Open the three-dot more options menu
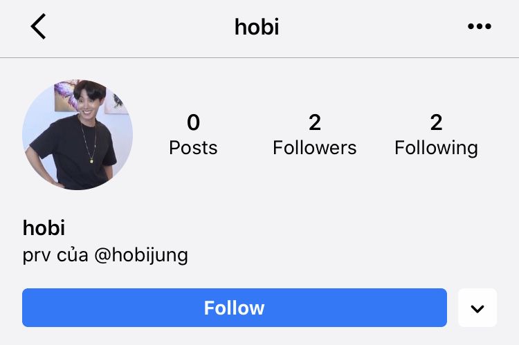This screenshot has height=345, width=519. 480,26
